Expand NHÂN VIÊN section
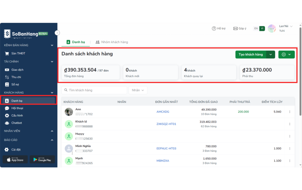This screenshot has width=302, height=190. [52, 131]
